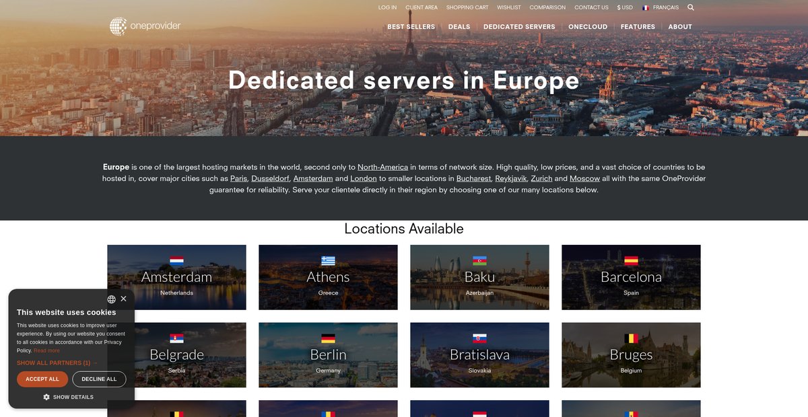This screenshot has width=808, height=417.
Task: Open the About menu
Action: [680, 27]
